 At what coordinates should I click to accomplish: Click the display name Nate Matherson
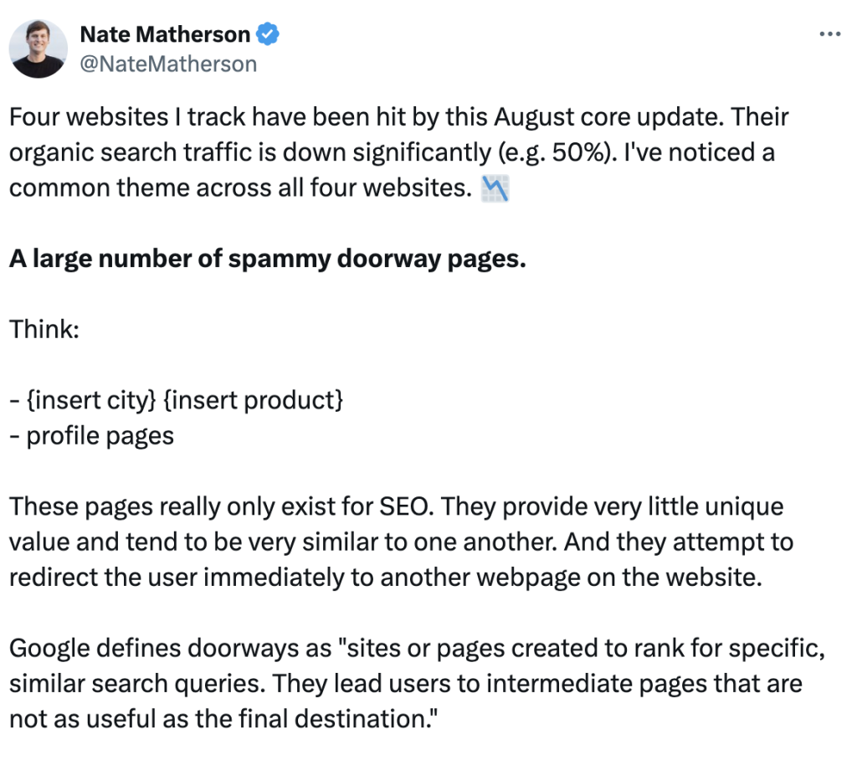click(165, 35)
